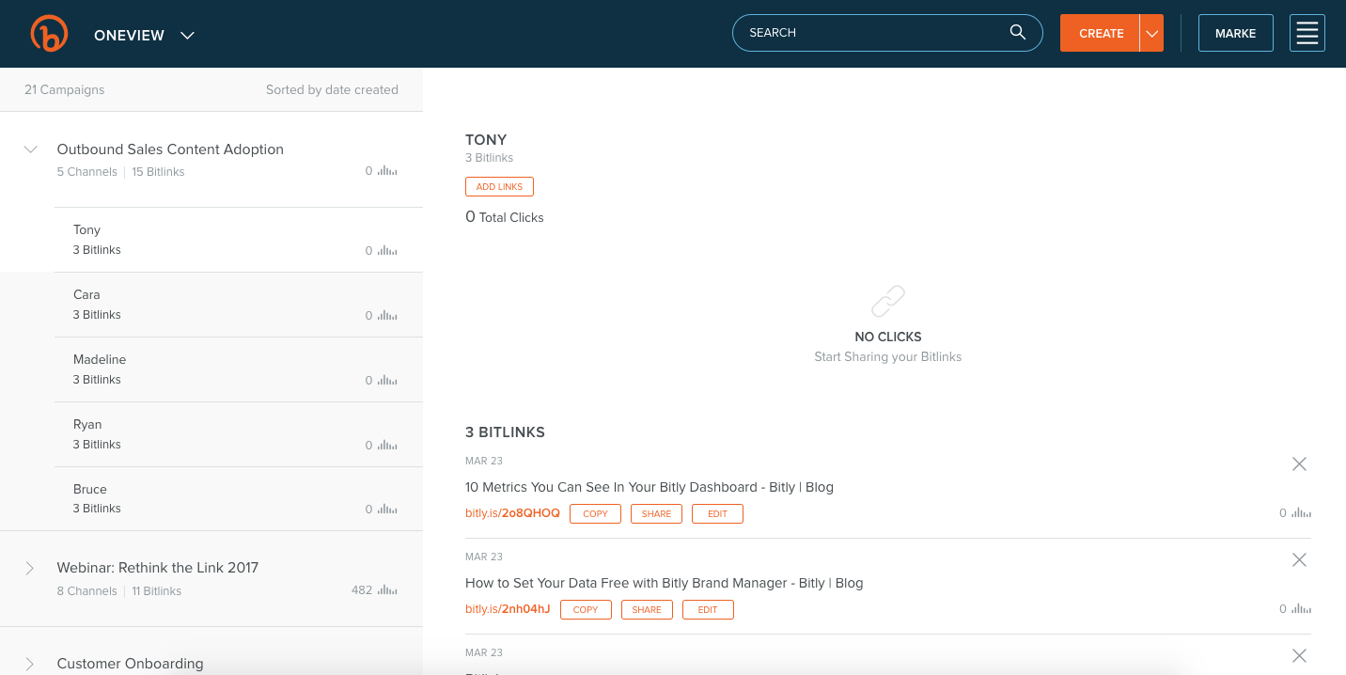Viewport: 1346px width, 675px height.
Task: Expand the Webinar: Rethink the Link 2017 campaign
Action: (x=30, y=568)
